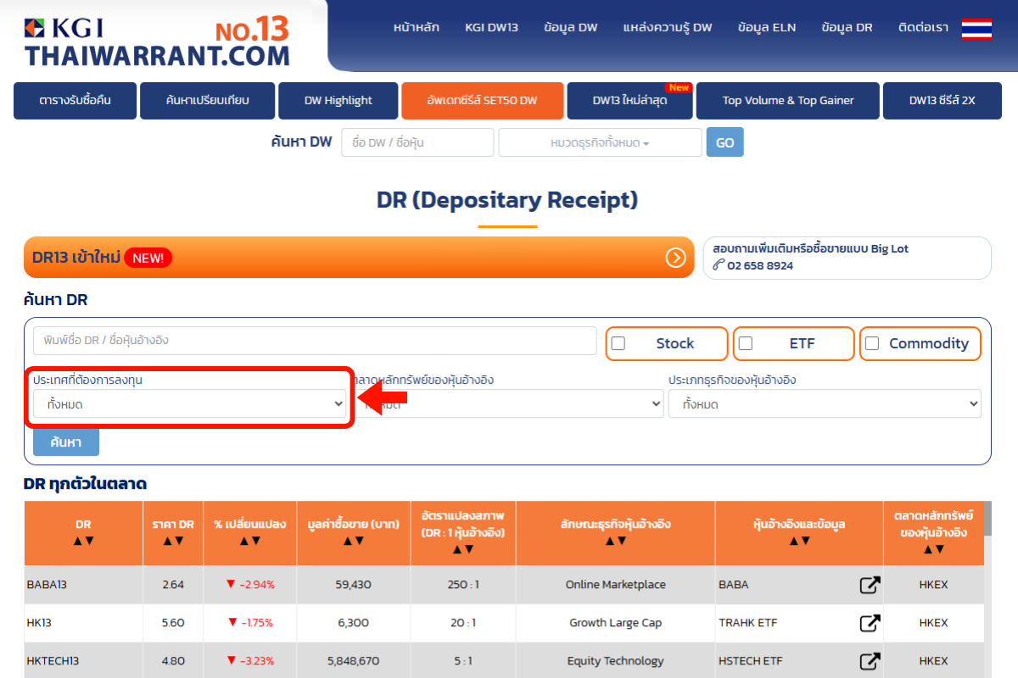The height and width of the screenshot is (678, 1018).
Task: Click the KGI Thaiwarrant logo
Action: (157, 41)
